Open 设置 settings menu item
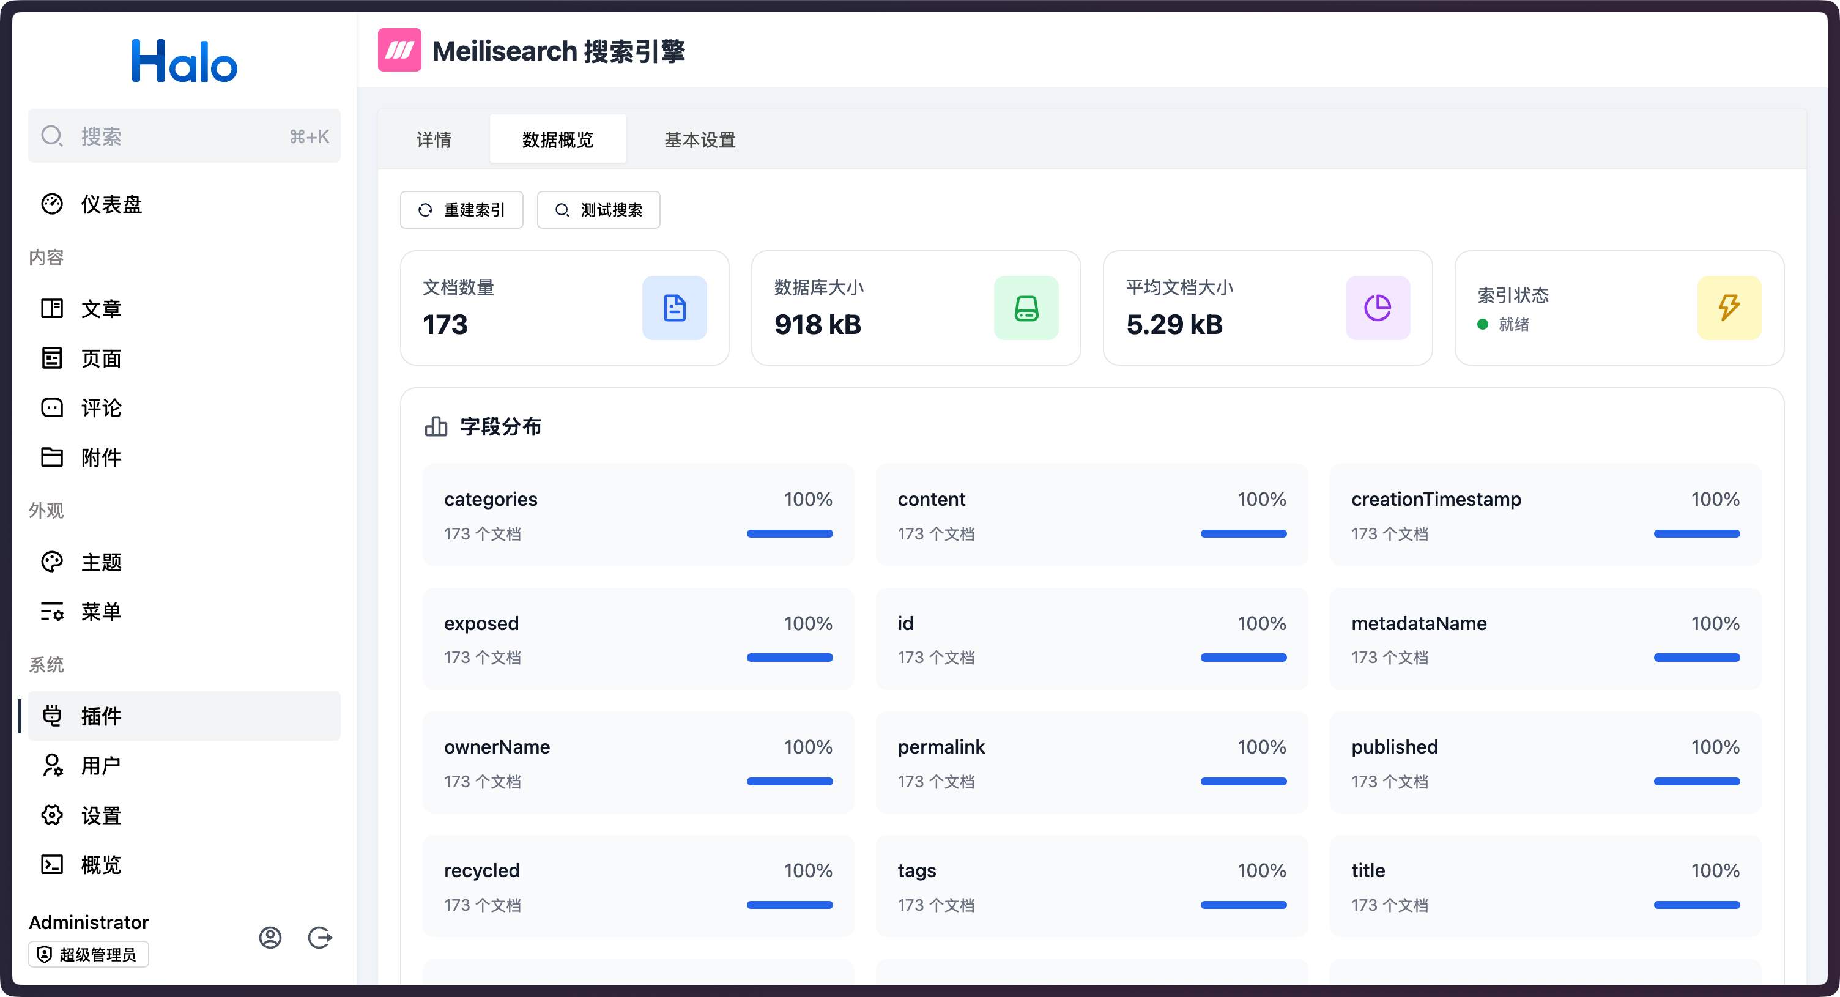The width and height of the screenshot is (1840, 997). tap(101, 815)
